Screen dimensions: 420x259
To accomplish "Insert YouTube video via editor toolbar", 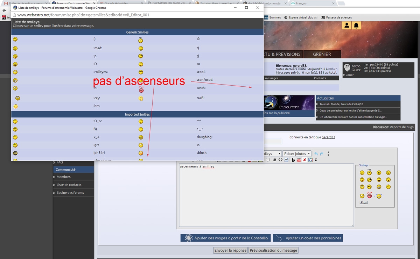I will [299, 160].
